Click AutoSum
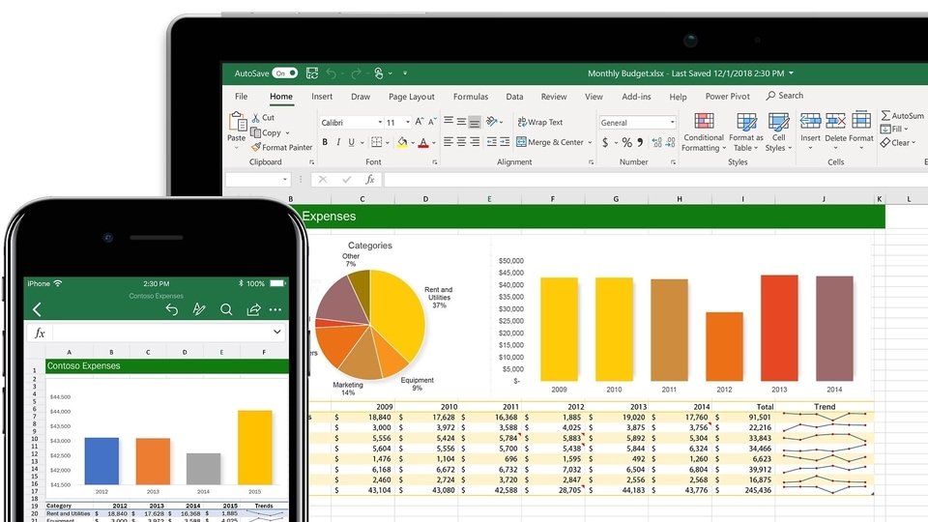The width and height of the screenshot is (928, 522). (x=902, y=115)
